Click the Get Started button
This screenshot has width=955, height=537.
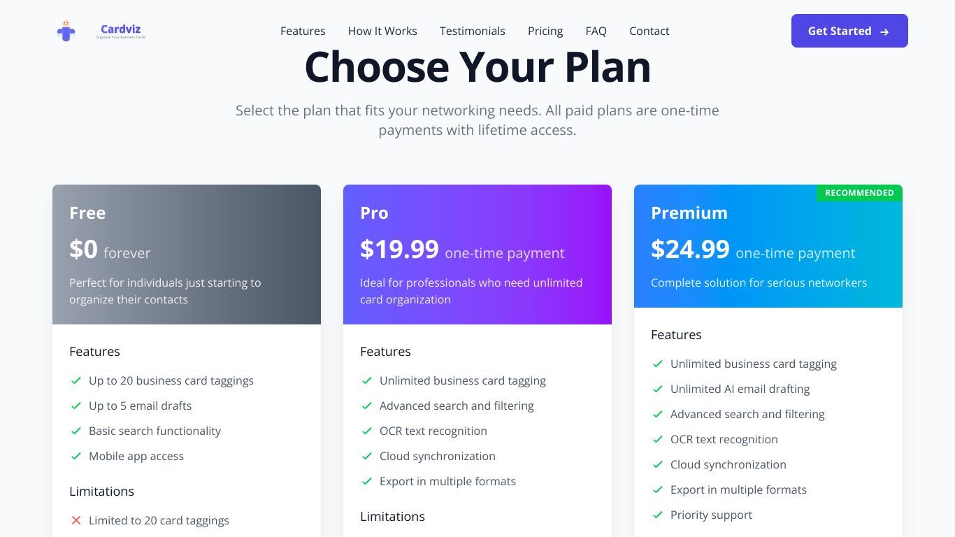point(849,31)
